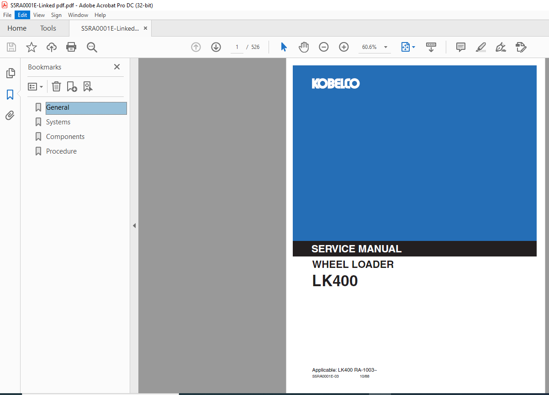Image resolution: width=549 pixels, height=395 pixels.
Task: Click the Save file icon
Action: point(11,47)
